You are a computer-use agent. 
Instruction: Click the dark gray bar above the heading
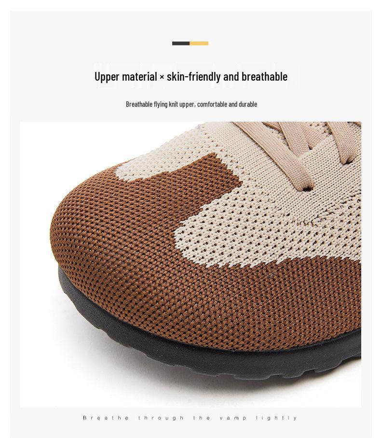(181, 43)
